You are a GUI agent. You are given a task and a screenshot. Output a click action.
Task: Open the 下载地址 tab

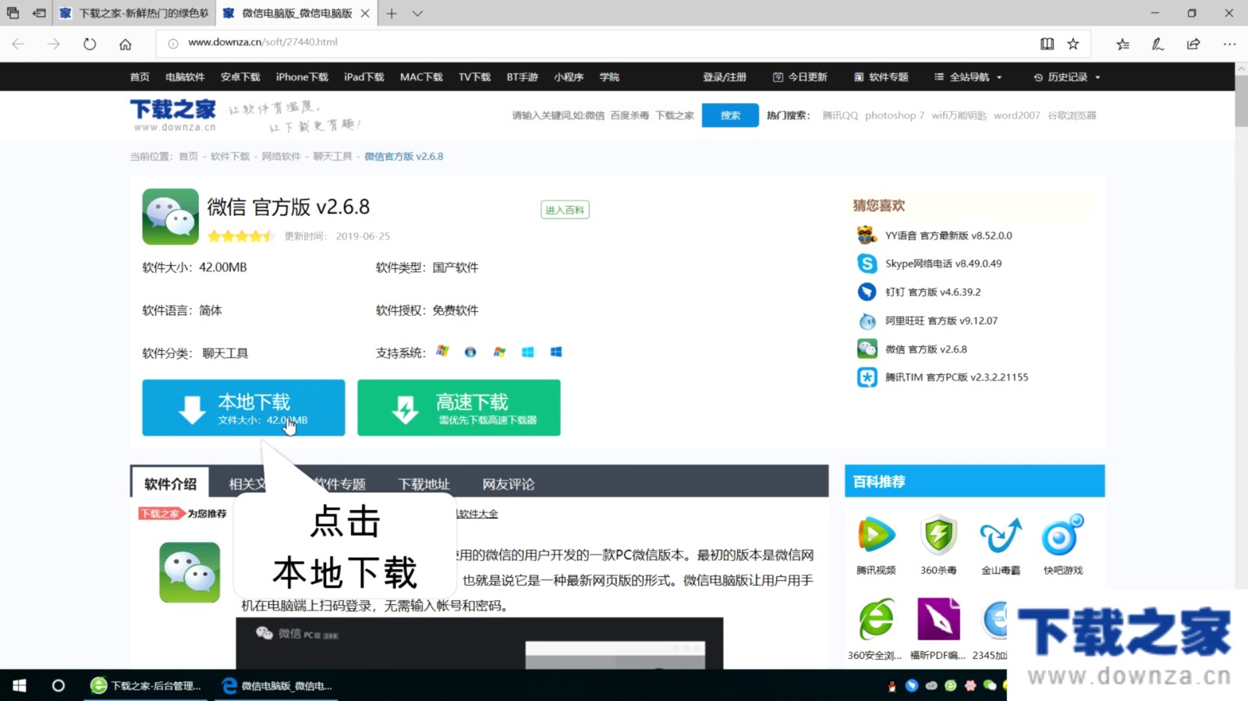coord(424,484)
